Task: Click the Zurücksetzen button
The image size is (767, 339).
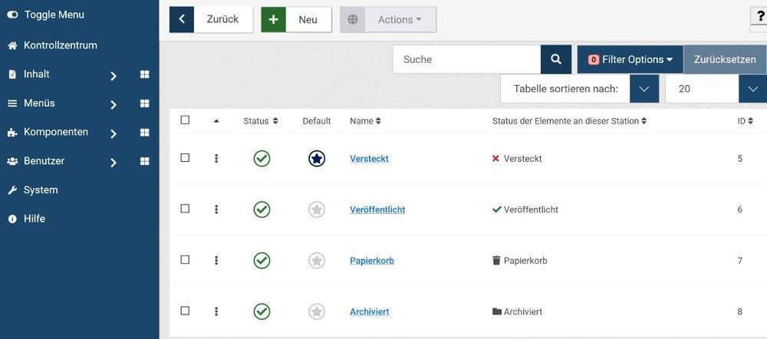Action: coord(725,59)
